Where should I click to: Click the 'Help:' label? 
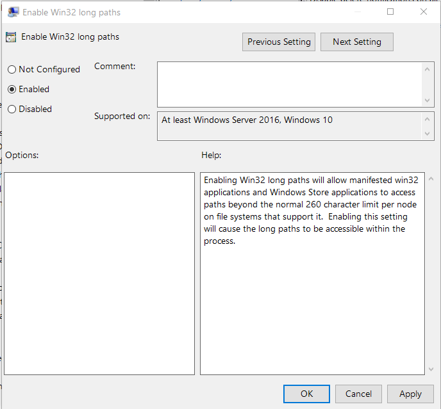[212, 155]
